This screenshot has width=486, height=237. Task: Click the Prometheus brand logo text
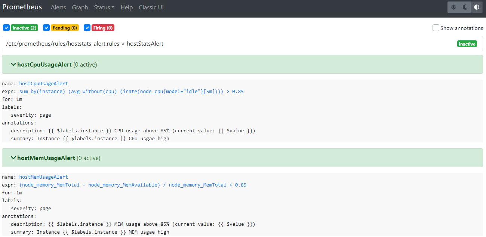(22, 7)
